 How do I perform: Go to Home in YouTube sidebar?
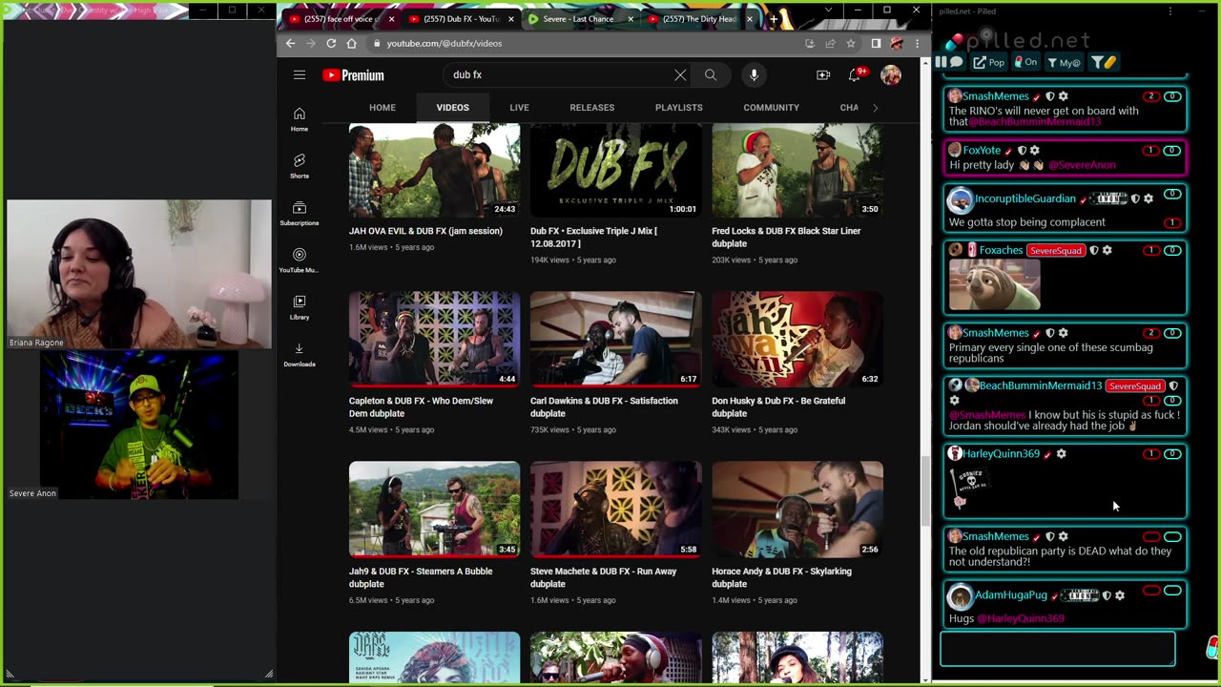[x=300, y=118]
